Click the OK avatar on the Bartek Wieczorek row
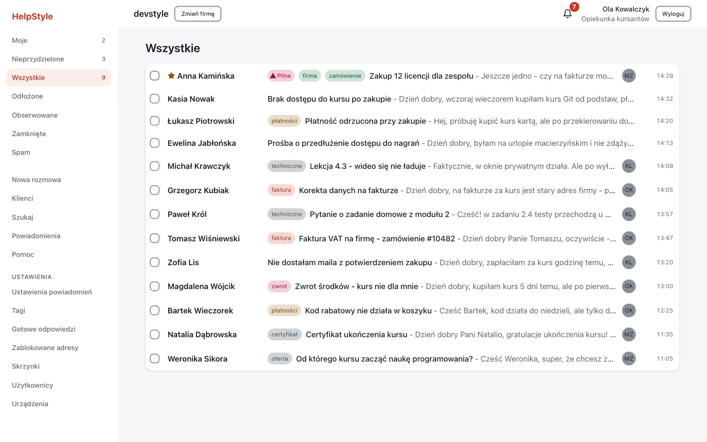The height and width of the screenshot is (442, 707). coord(629,311)
